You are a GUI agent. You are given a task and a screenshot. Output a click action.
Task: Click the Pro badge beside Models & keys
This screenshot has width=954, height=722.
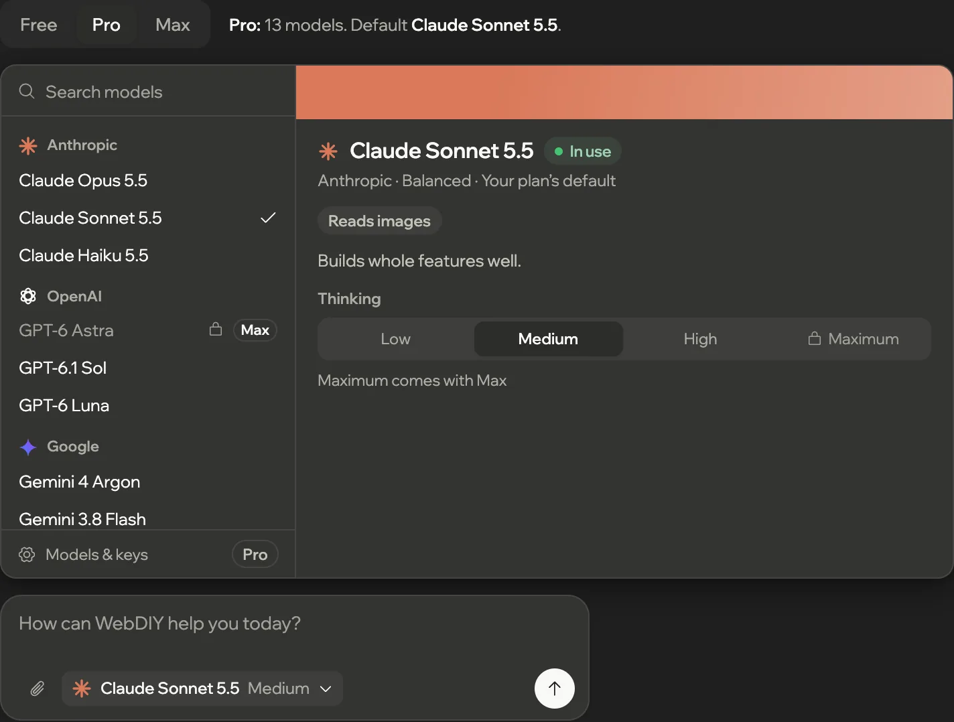(x=255, y=555)
